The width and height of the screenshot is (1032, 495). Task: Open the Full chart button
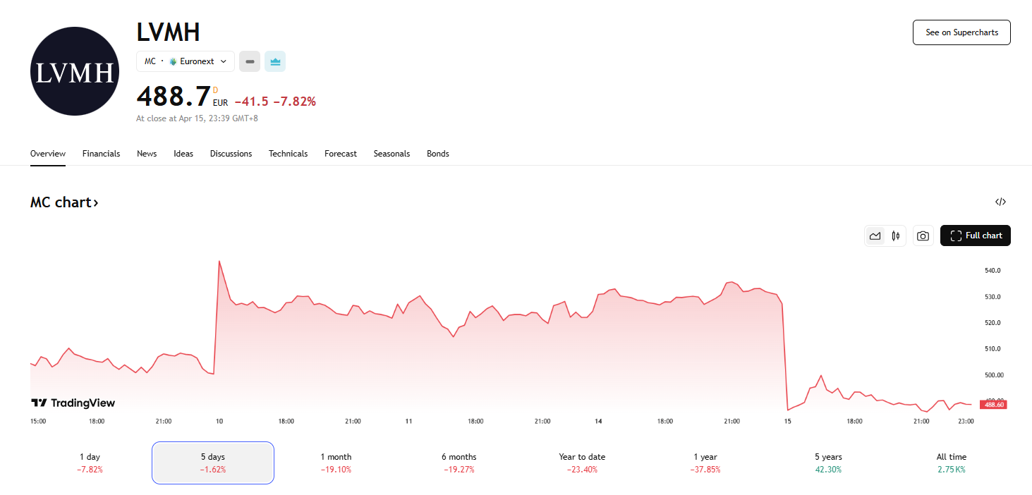point(976,236)
